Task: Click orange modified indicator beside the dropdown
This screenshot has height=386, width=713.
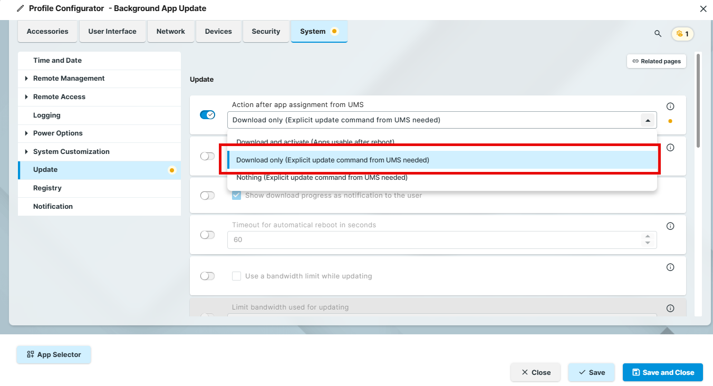Action: coord(670,121)
